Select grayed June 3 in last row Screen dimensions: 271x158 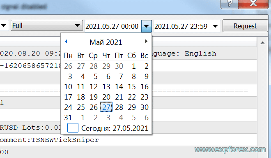[108, 118]
